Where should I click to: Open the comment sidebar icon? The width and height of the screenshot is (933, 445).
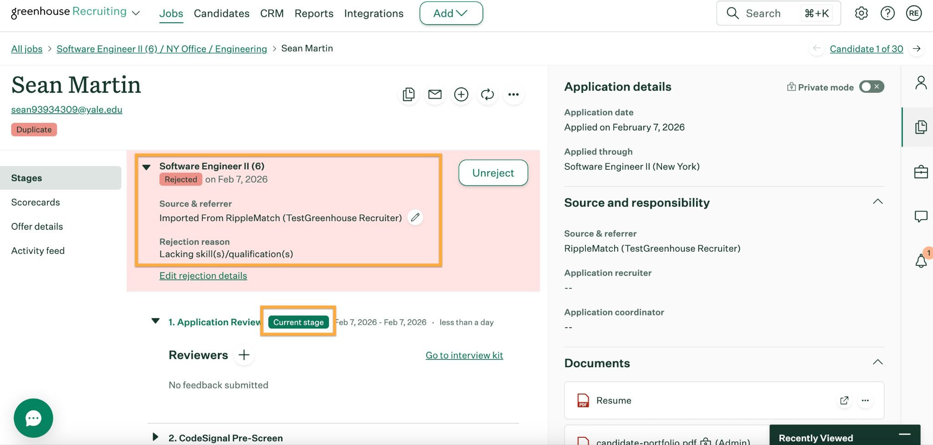pyautogui.click(x=921, y=216)
